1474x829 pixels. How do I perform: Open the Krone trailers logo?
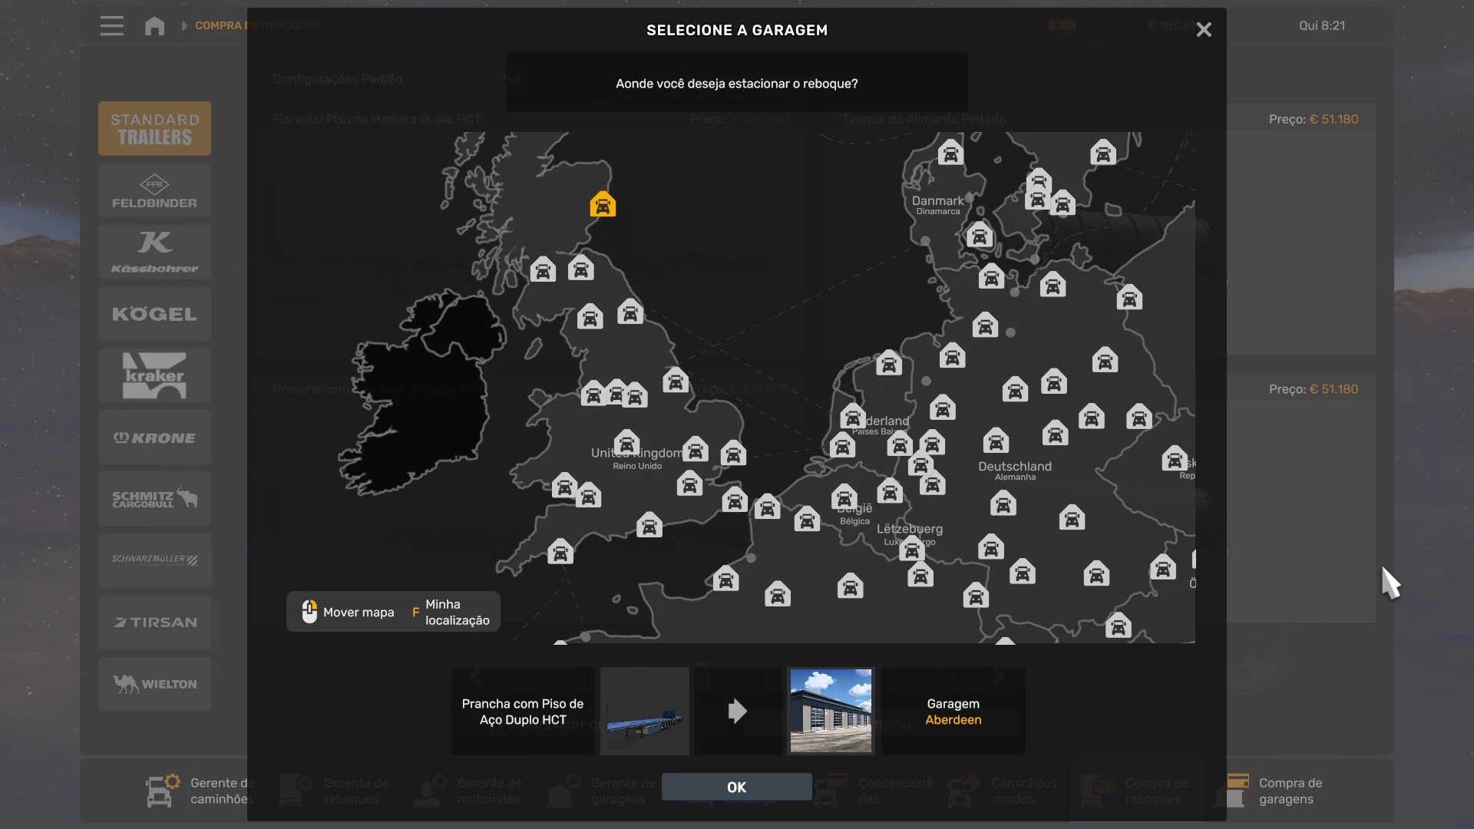(x=154, y=438)
